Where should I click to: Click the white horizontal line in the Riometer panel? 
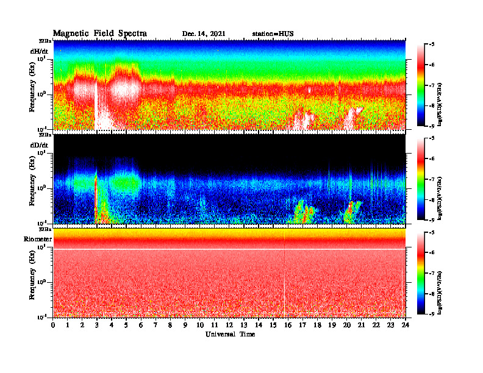pos(229,249)
